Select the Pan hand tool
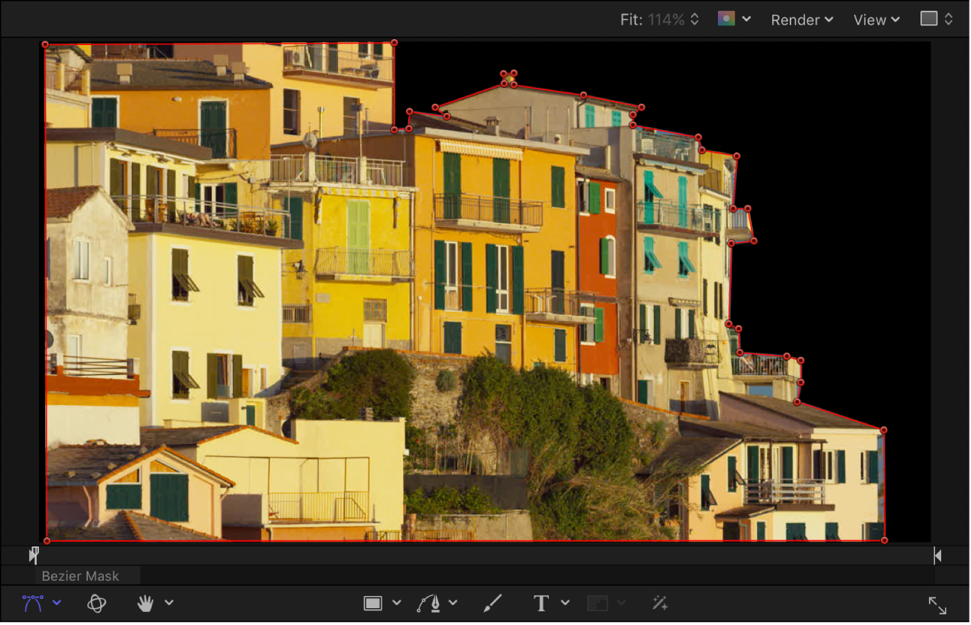 (145, 604)
